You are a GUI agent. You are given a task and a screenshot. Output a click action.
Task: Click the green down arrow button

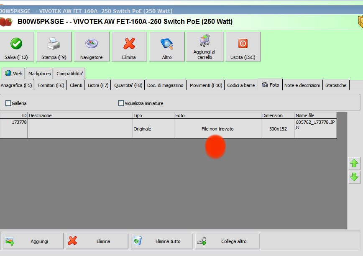(x=354, y=177)
